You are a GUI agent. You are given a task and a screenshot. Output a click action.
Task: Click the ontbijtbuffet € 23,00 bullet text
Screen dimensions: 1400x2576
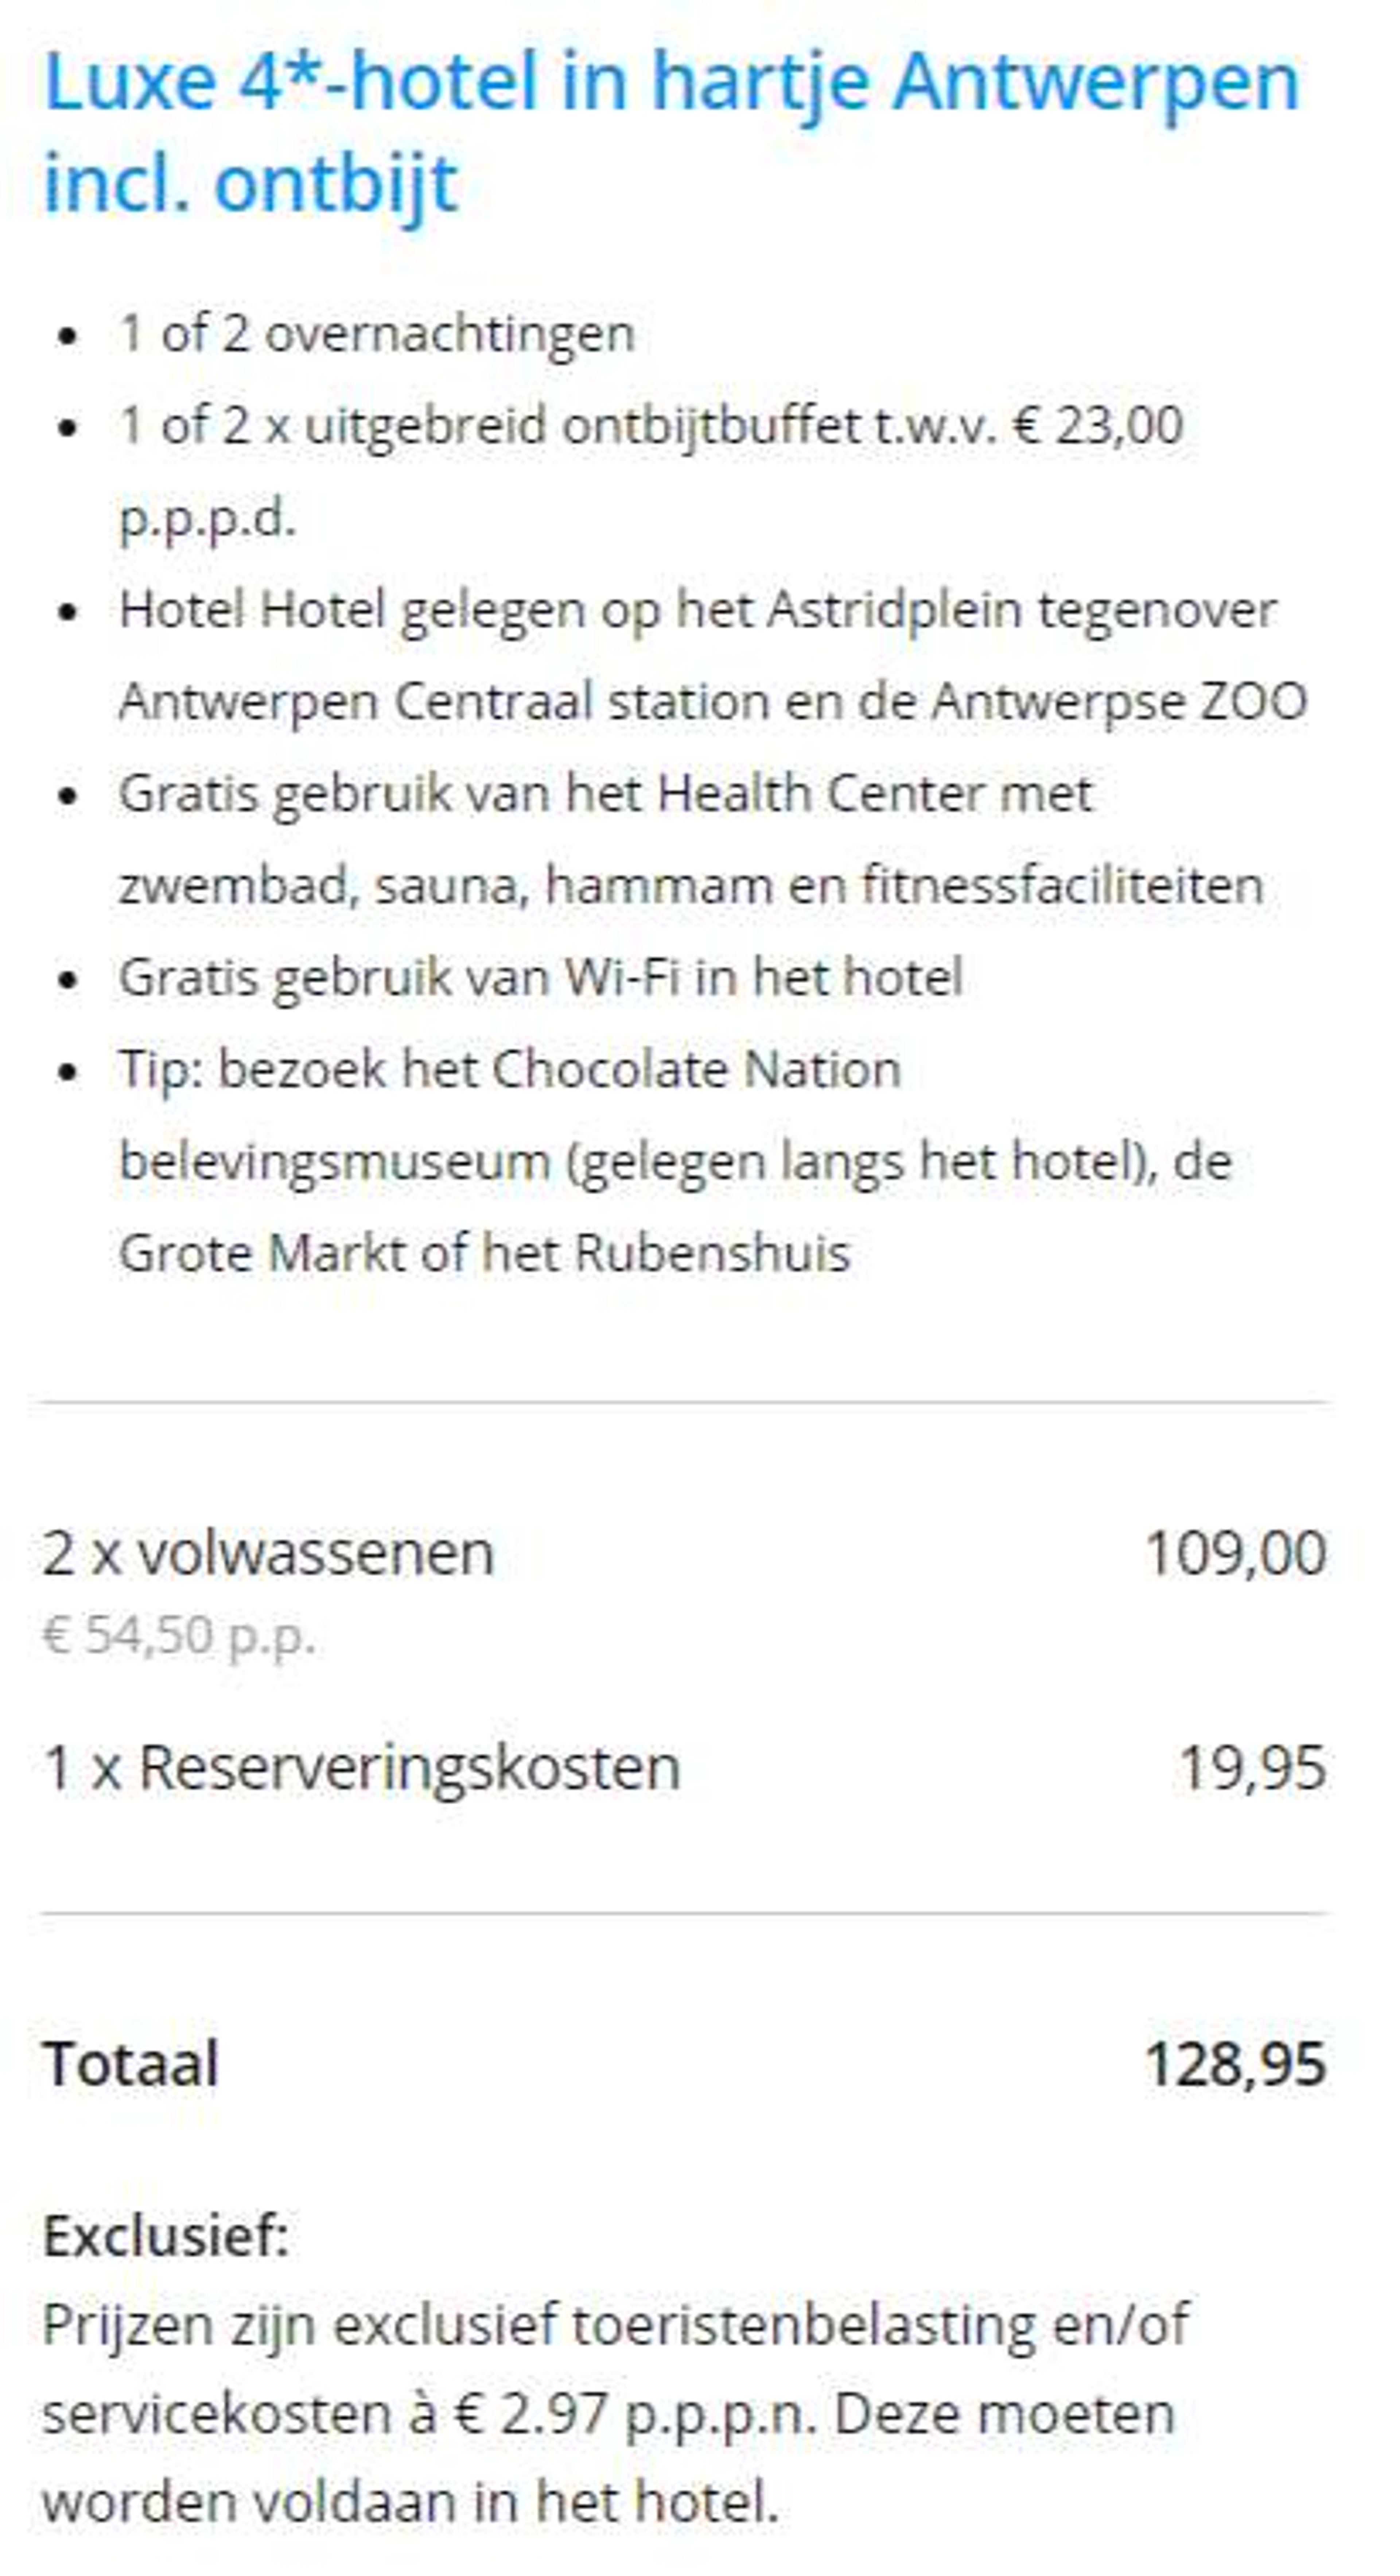point(650,471)
